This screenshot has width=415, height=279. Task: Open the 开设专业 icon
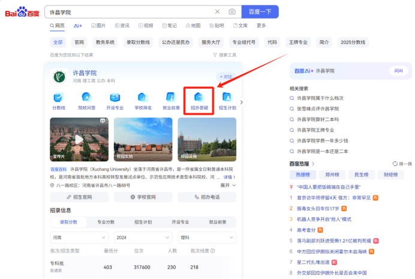115,101
